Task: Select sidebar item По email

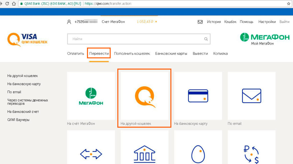Action: [x=14, y=92]
